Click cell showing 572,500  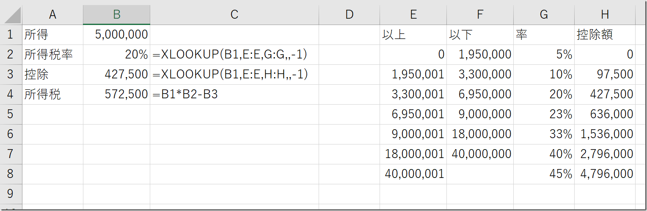pyautogui.click(x=117, y=94)
